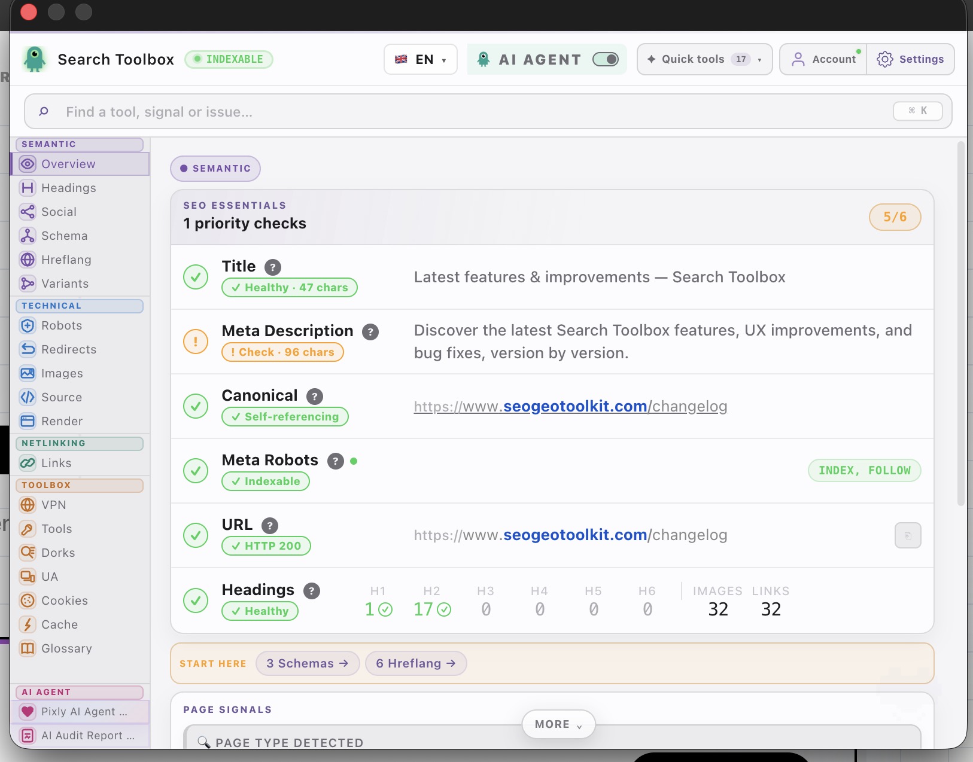Open Source via its code icon
973x762 pixels.
(28, 397)
